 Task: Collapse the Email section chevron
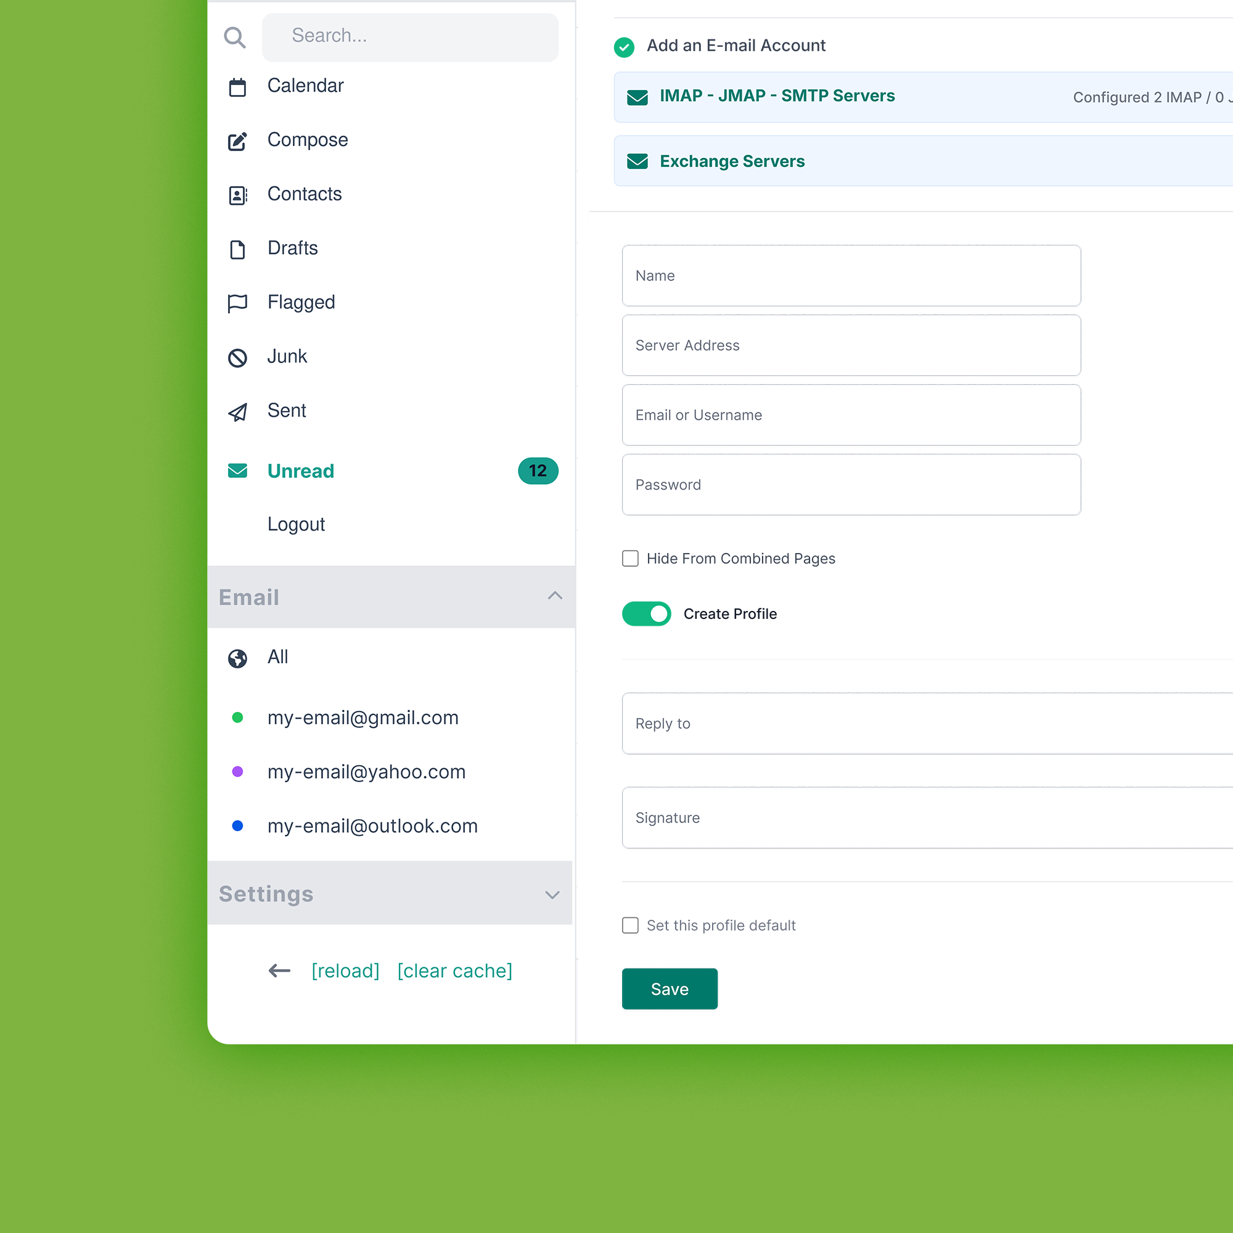(555, 596)
